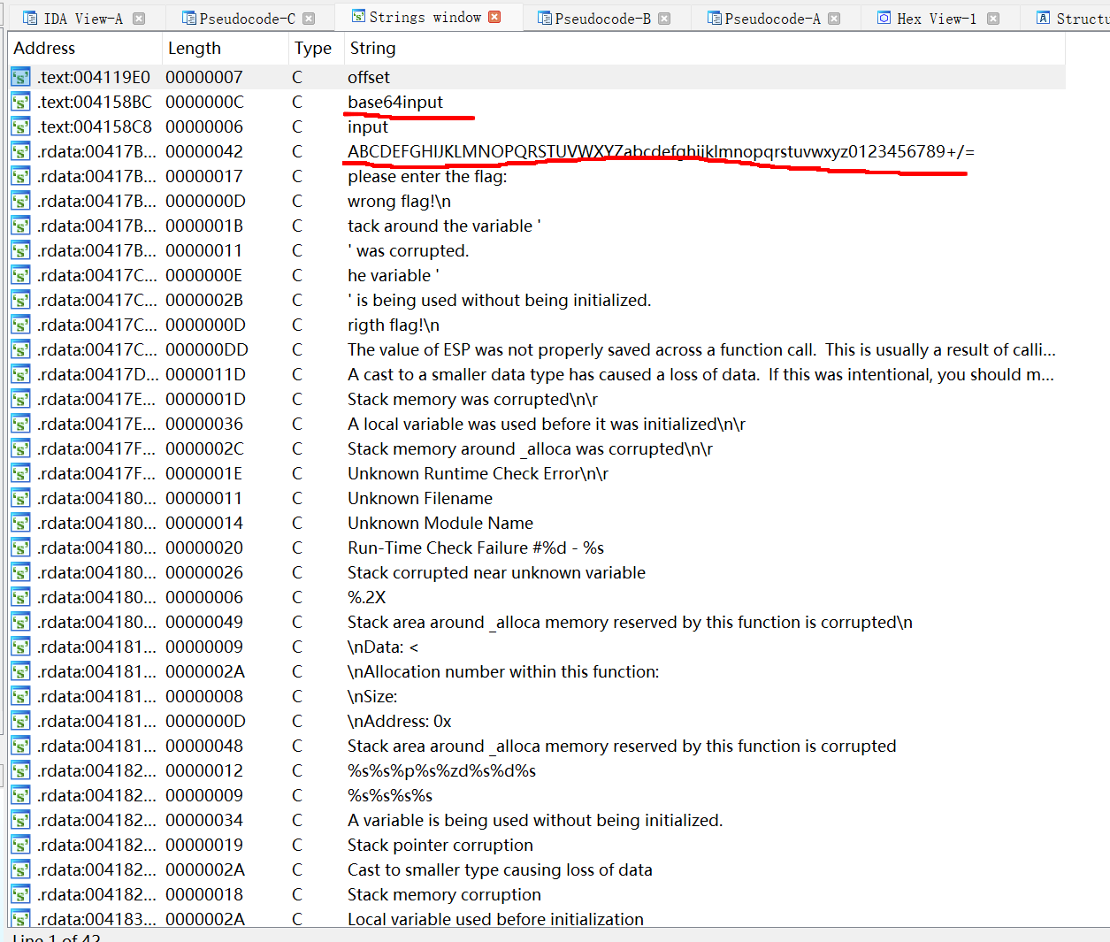Click string icon beside 'Unknown Filename' row
Viewport: 1110px width, 942px height.
coord(20,499)
